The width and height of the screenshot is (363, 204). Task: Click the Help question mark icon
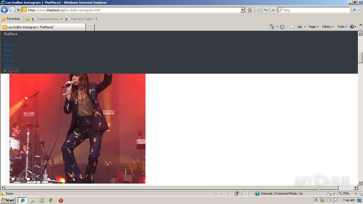pyautogui.click(x=352, y=27)
